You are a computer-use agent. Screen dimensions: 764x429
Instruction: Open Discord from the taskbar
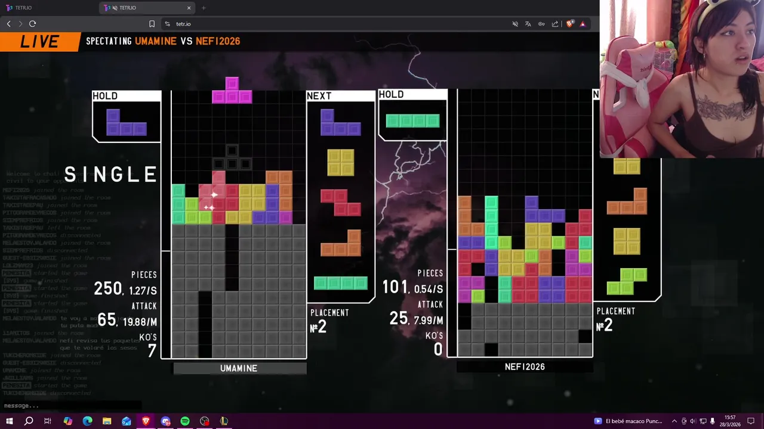[166, 421]
